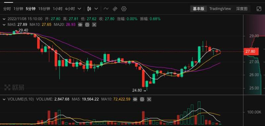This screenshot has height=126, width=265.
Task: Open chart type dropdown arrow beside candlestick
Action: pos(96,9)
